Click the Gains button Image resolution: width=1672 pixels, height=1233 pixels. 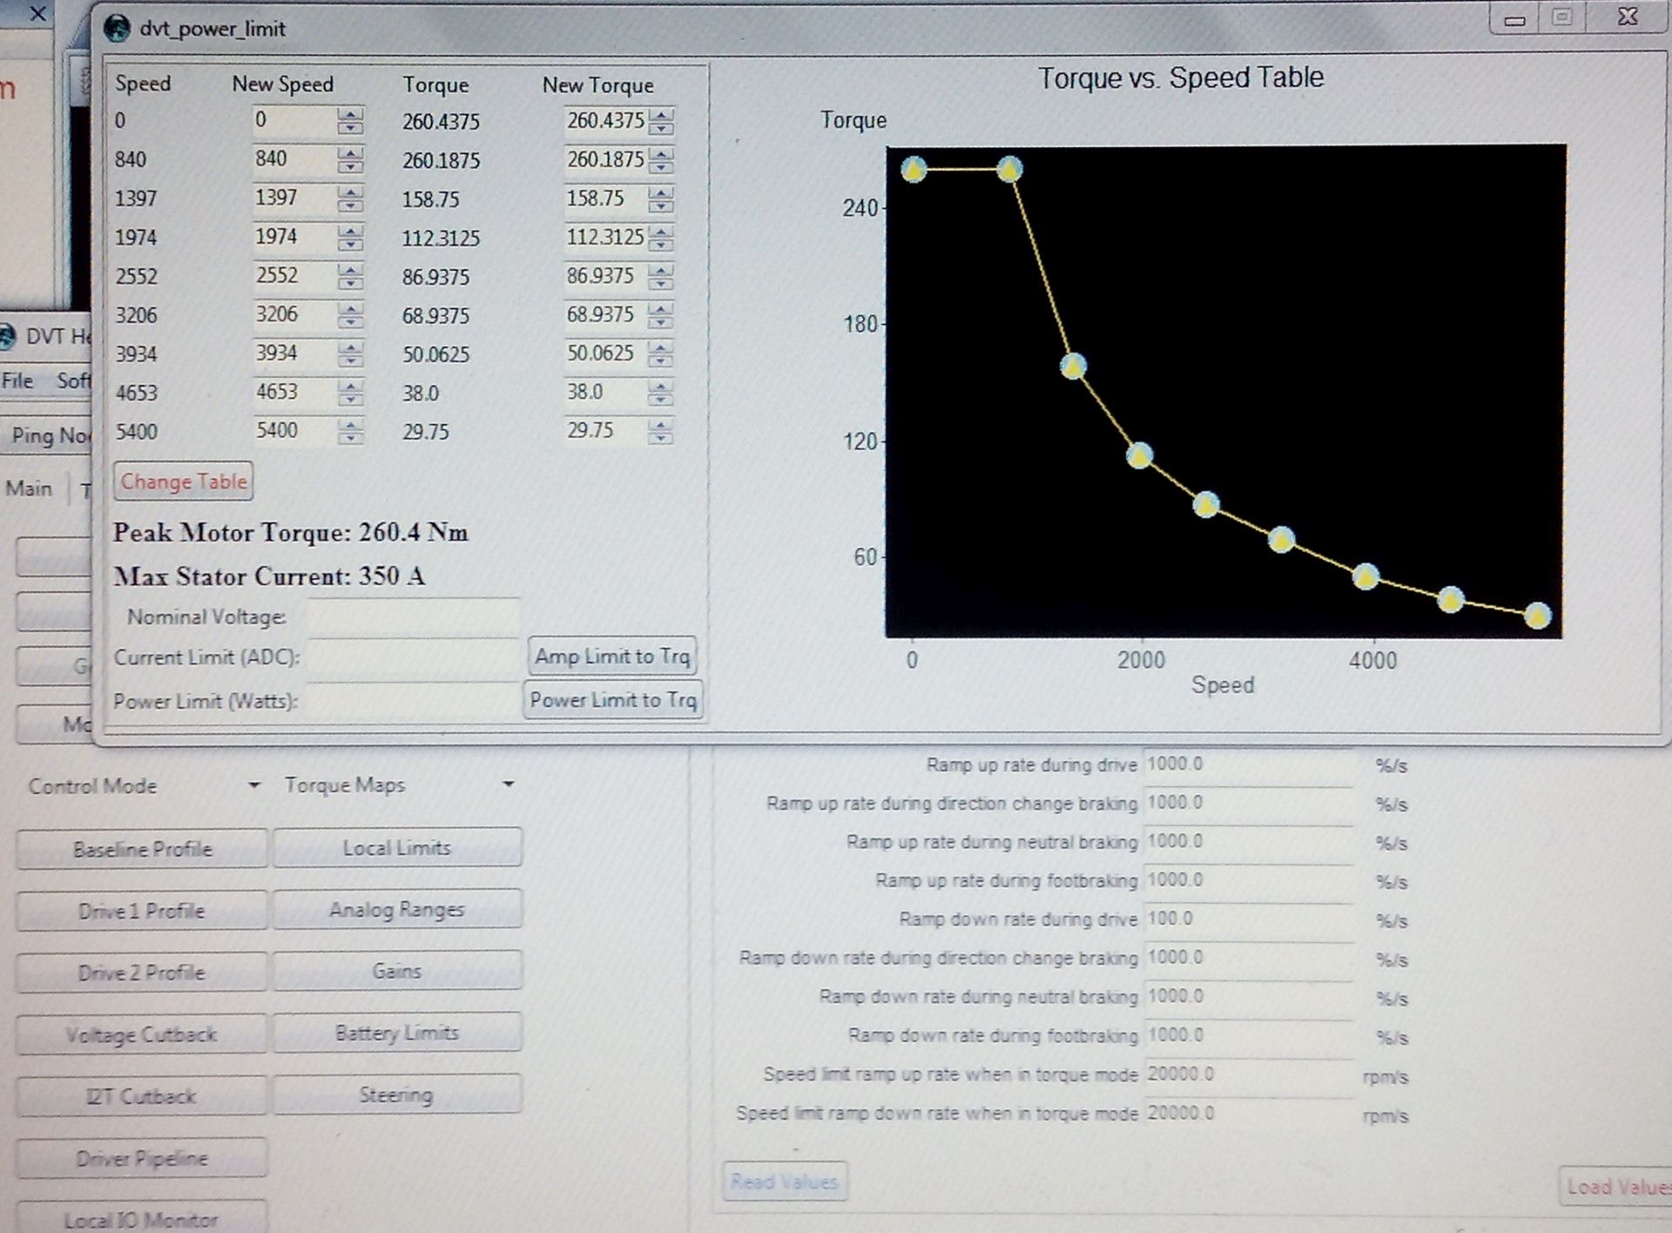397,970
